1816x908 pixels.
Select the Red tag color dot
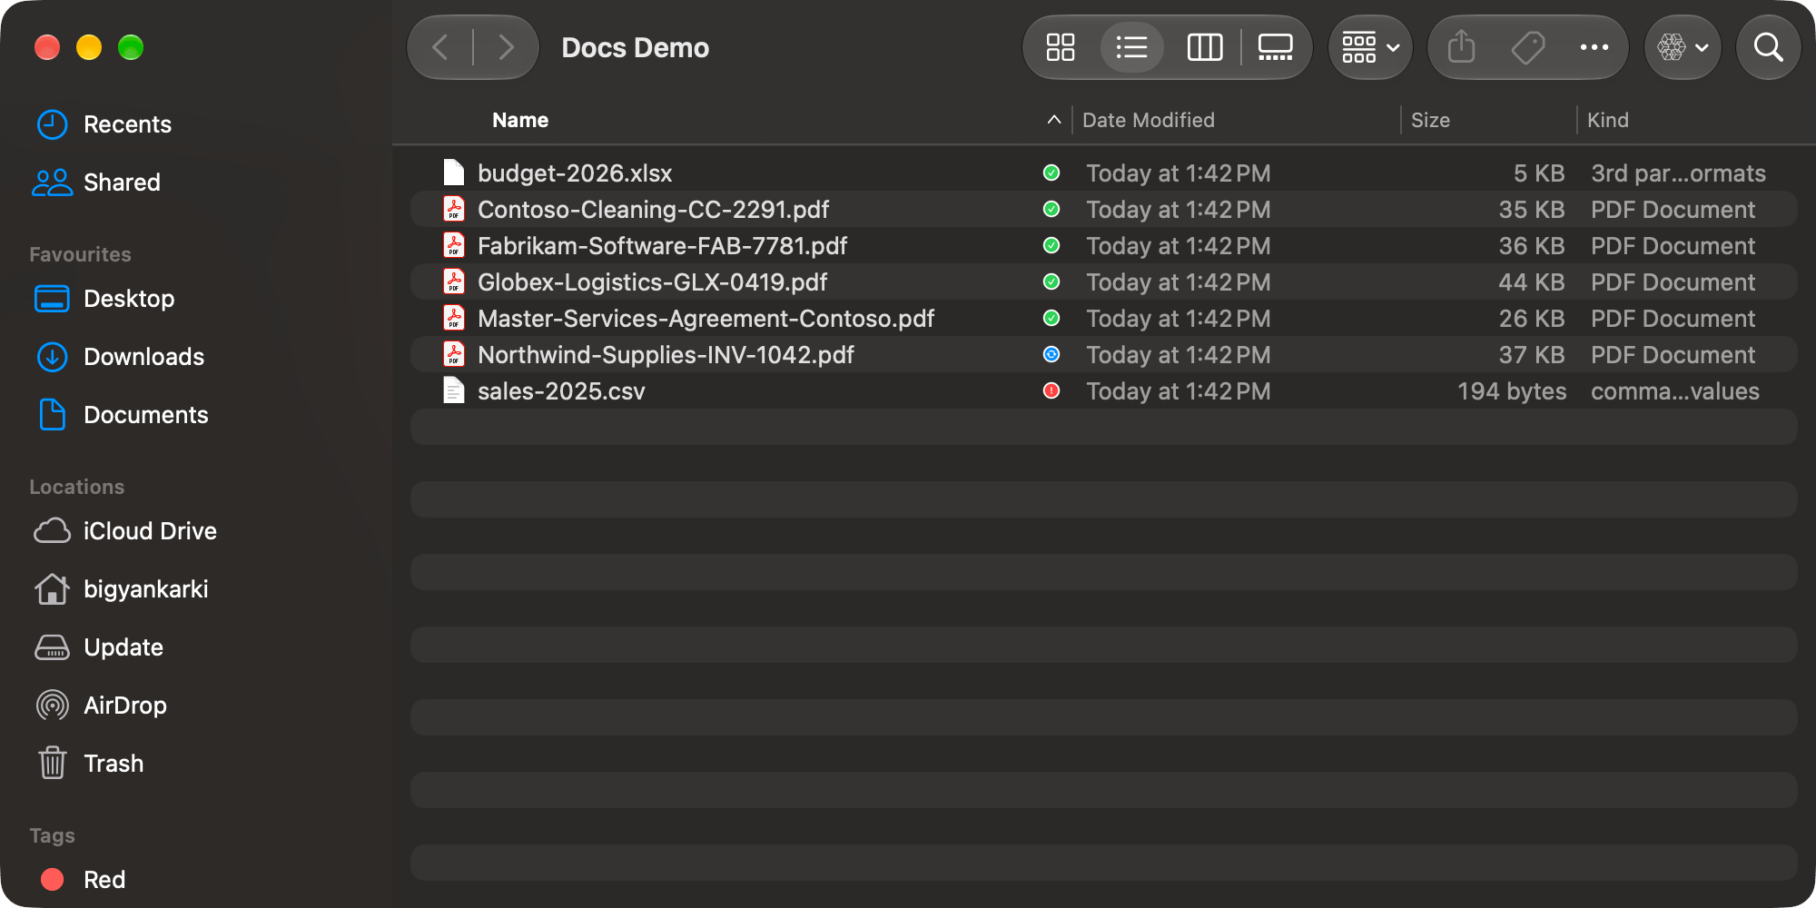(x=53, y=879)
